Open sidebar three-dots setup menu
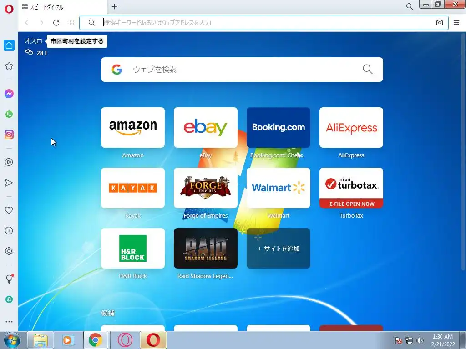 pos(9,322)
